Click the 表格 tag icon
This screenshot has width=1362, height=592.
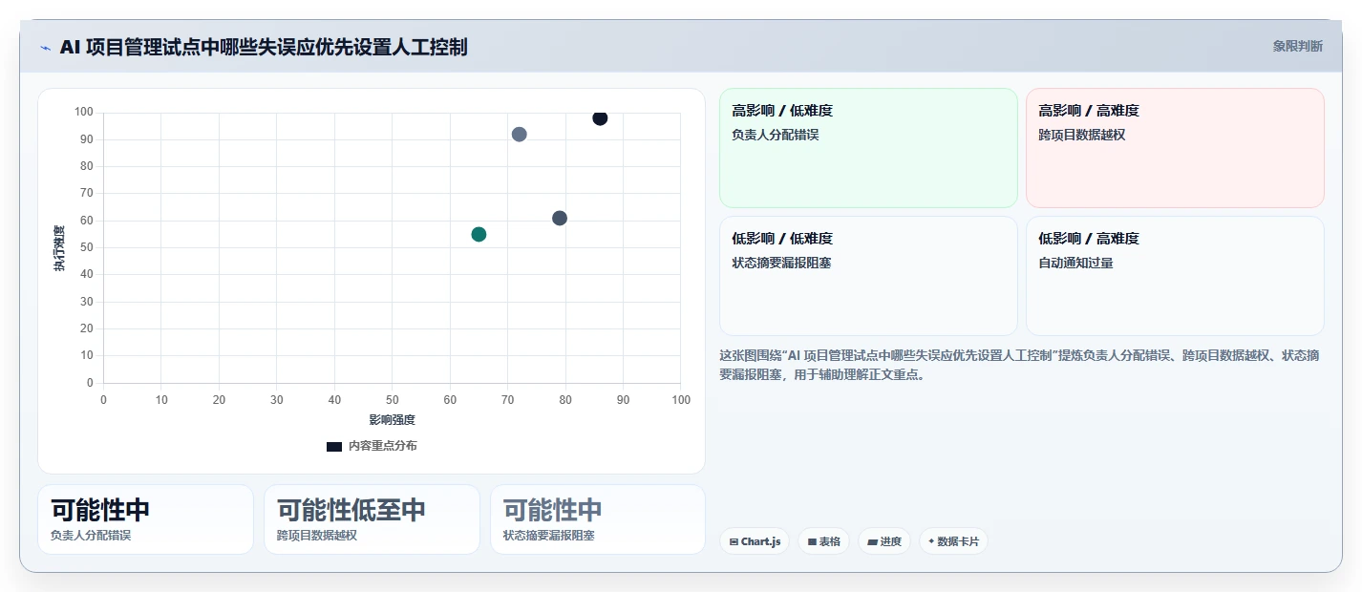pyautogui.click(x=812, y=541)
